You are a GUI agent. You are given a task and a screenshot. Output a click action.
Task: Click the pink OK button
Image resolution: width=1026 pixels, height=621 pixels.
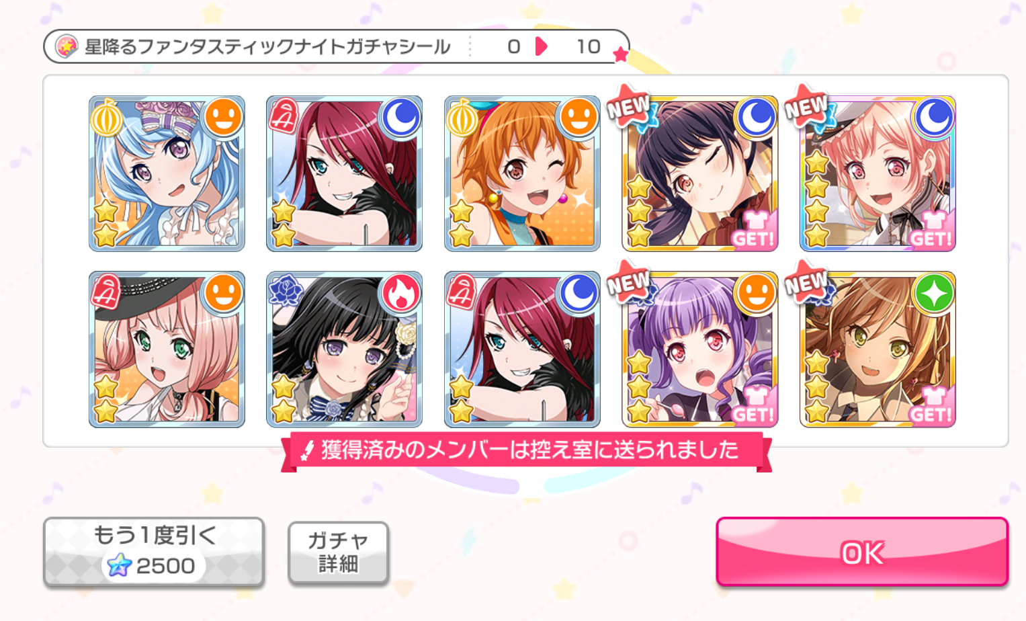(x=862, y=552)
